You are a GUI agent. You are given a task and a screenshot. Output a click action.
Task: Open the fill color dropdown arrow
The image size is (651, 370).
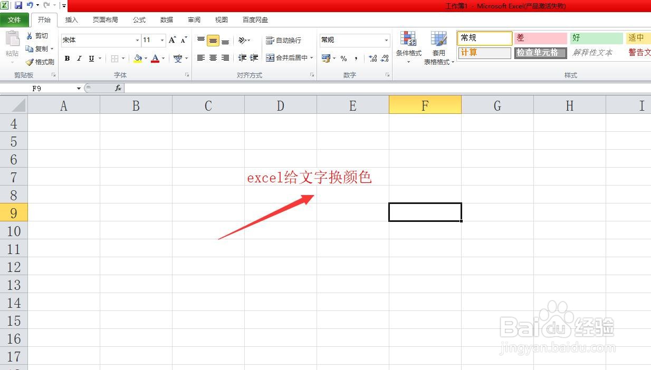click(x=146, y=59)
